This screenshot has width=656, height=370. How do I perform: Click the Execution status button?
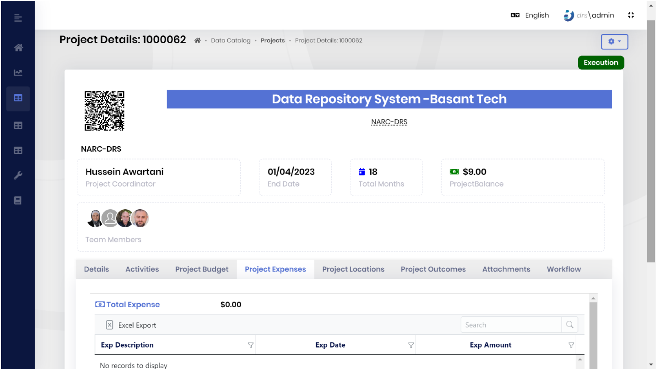601,63
